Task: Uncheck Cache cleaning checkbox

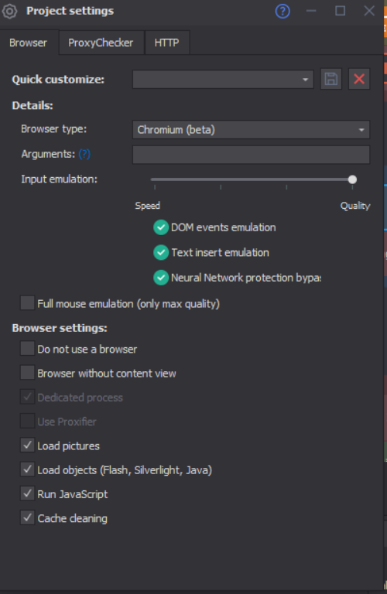Action: click(27, 518)
